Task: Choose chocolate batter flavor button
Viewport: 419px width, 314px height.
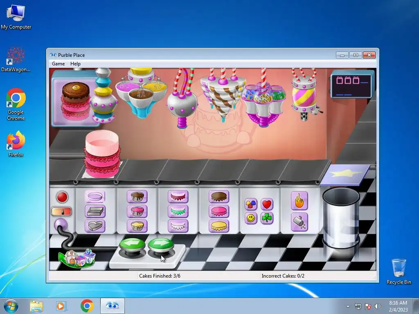Action: 137,197
